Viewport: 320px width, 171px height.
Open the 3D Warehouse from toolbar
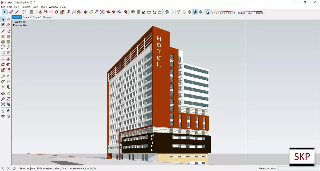click(x=108, y=12)
